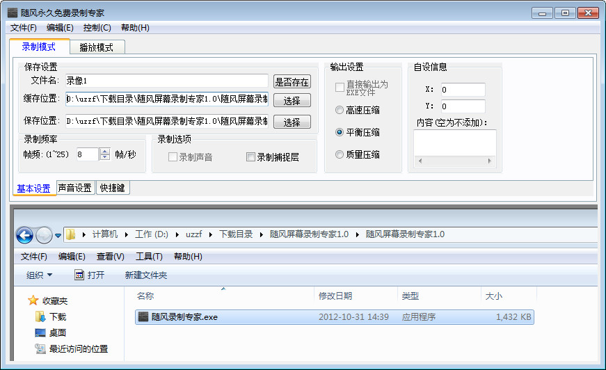Open Explorer 查看(V) menu
606x370 pixels.
[x=111, y=257]
